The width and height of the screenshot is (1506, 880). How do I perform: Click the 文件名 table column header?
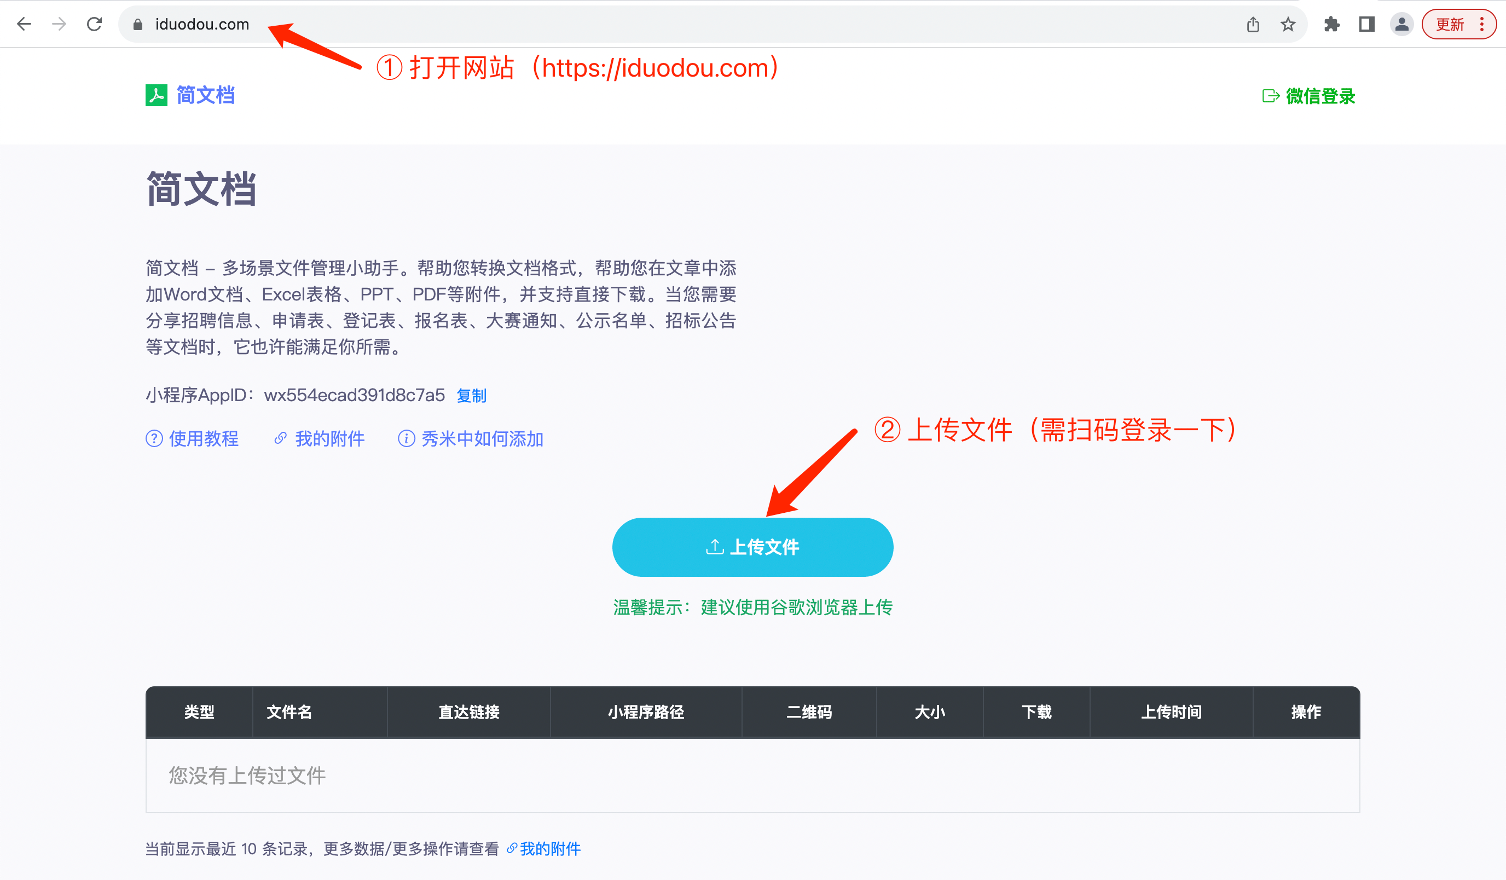289,711
